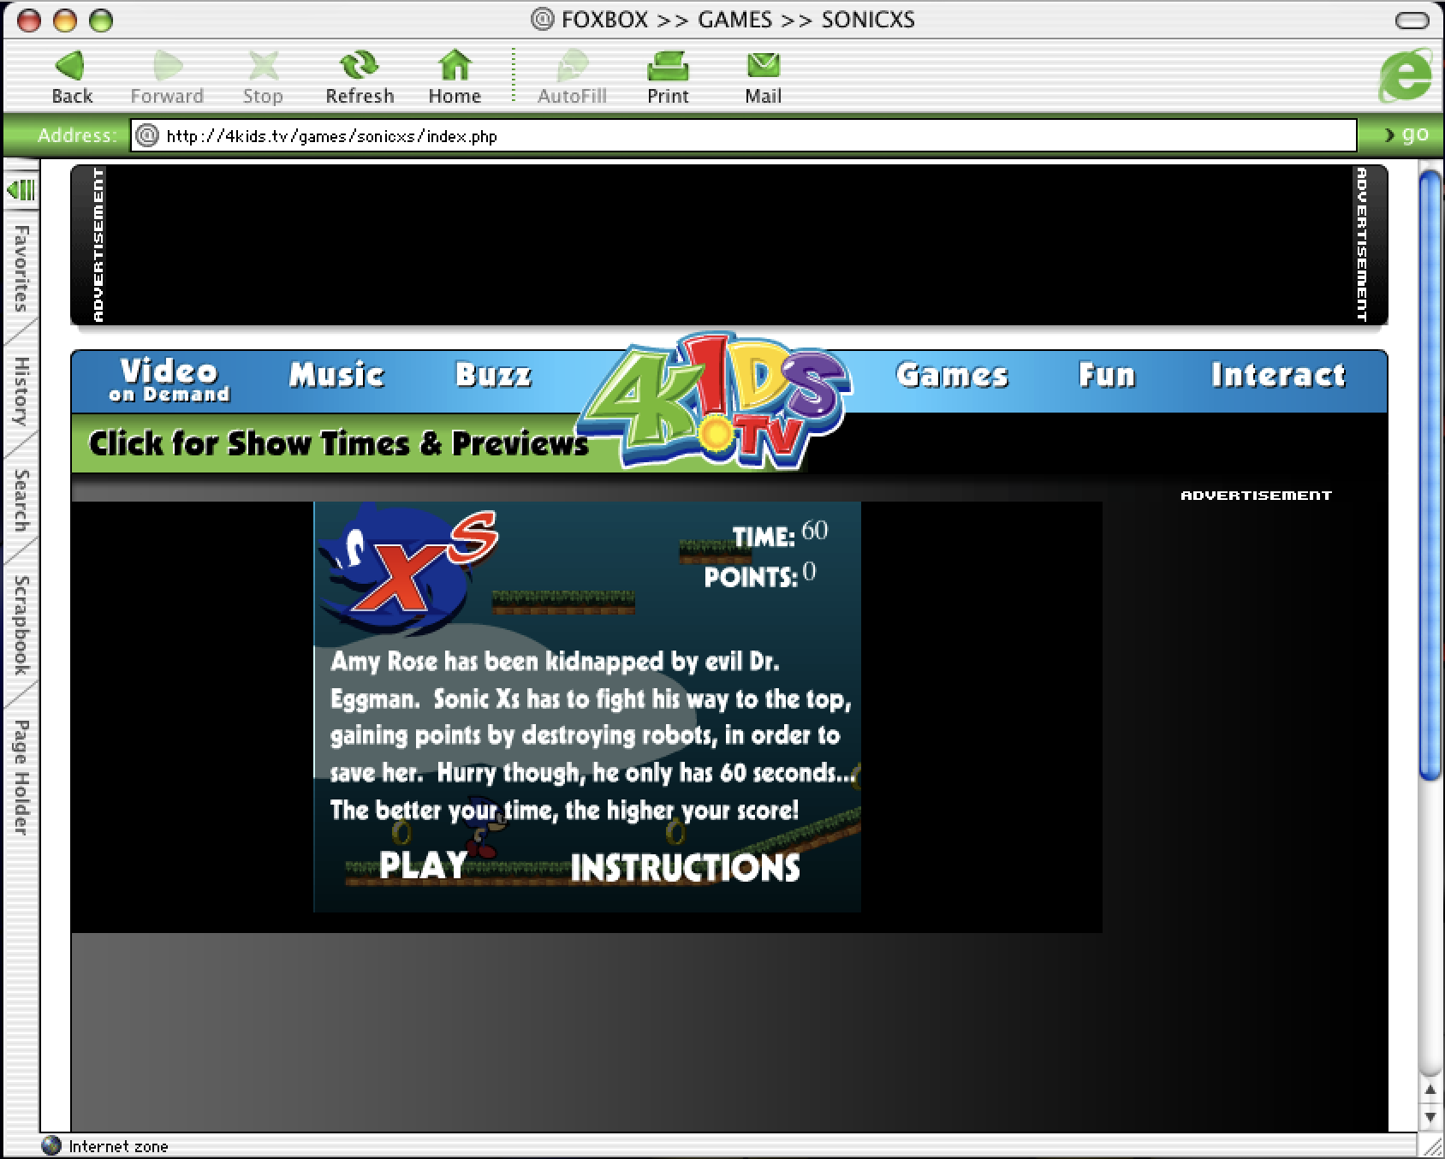This screenshot has height=1159, width=1445.
Task: Click the go button beside the address
Action: (x=1407, y=134)
